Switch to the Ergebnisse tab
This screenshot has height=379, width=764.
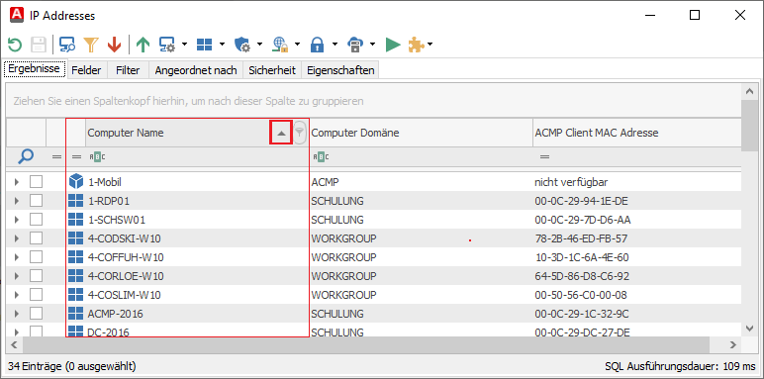click(x=34, y=69)
